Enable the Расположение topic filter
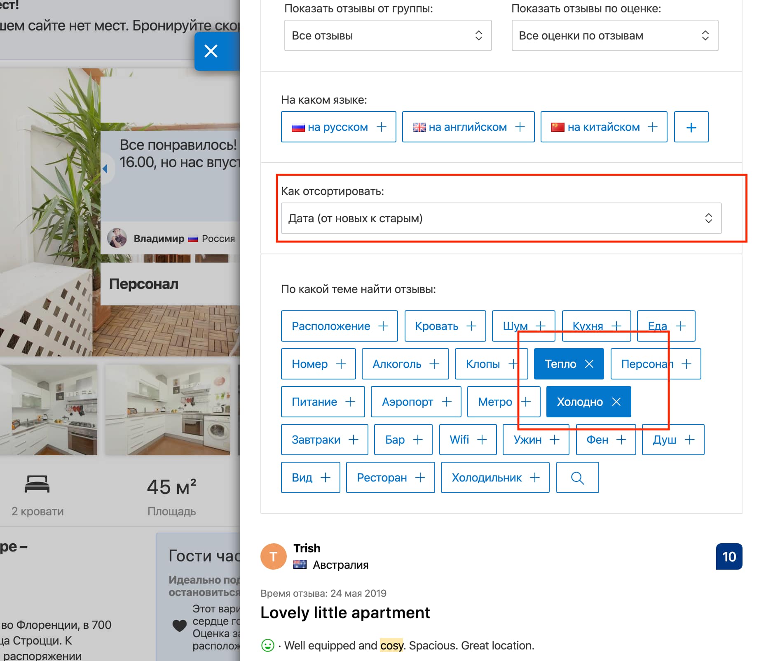 (x=339, y=326)
